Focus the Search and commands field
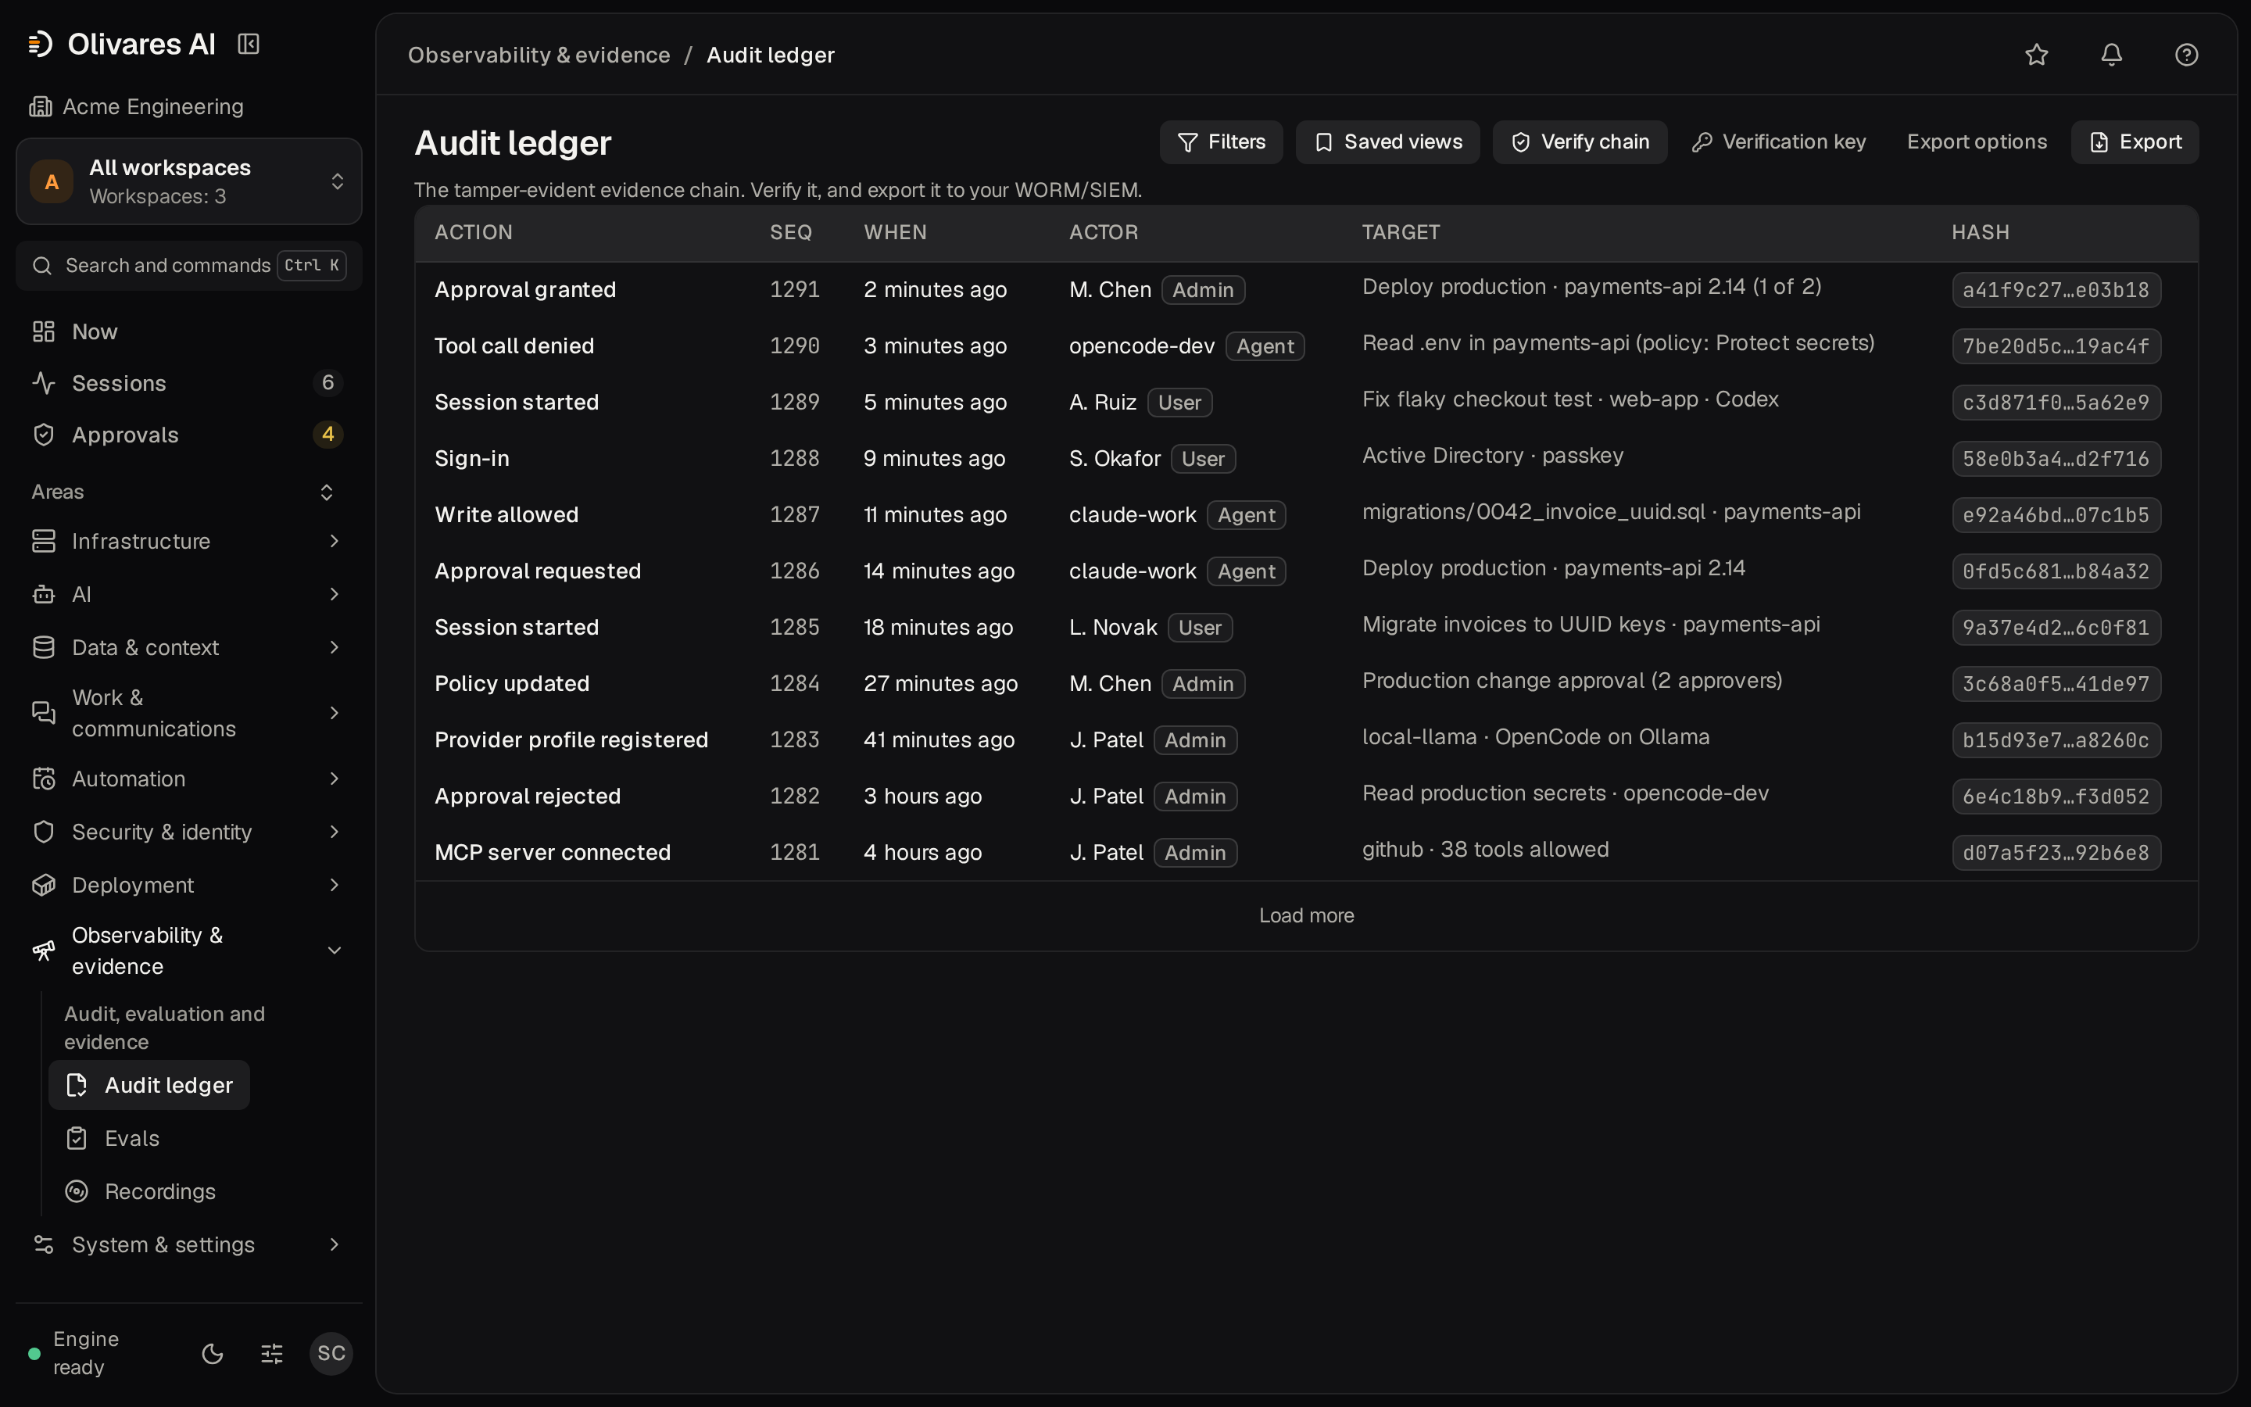The height and width of the screenshot is (1407, 2251). tap(189, 265)
